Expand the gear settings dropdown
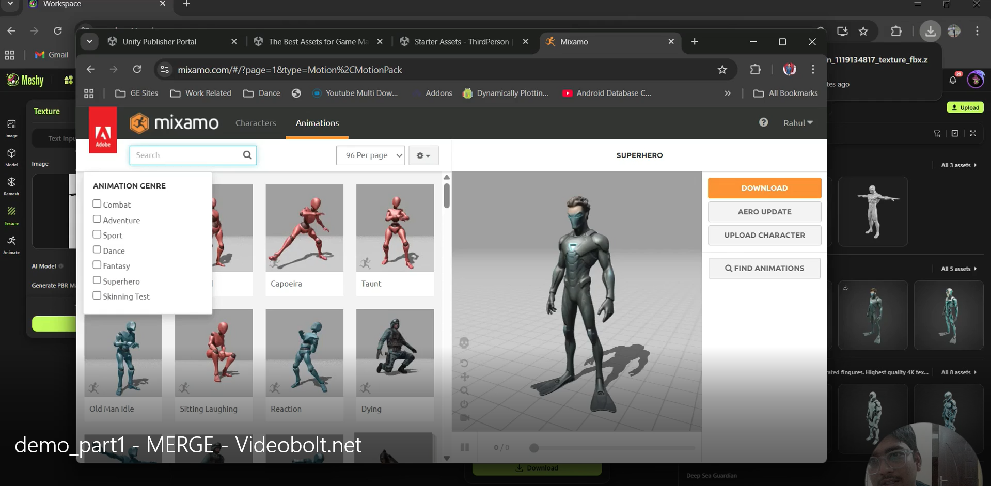This screenshot has height=486, width=991. coord(423,155)
